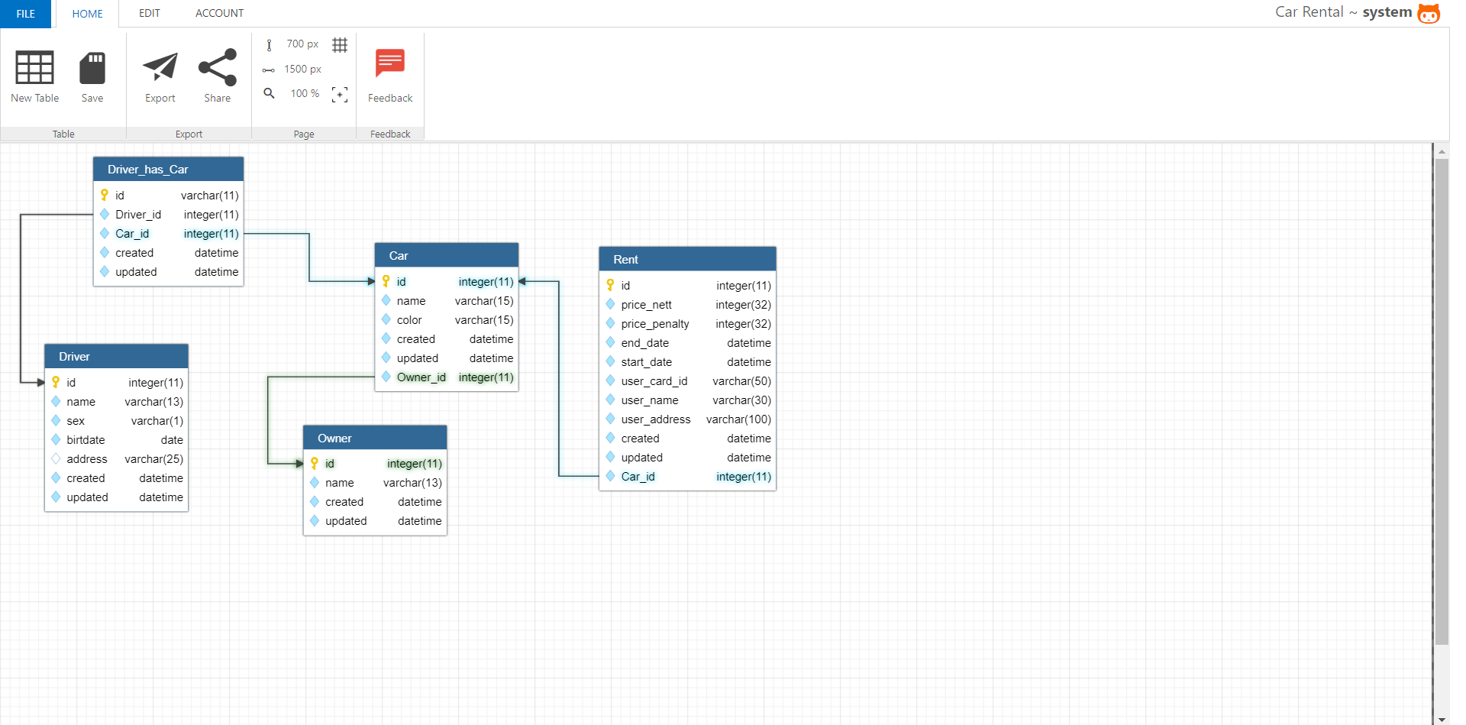
Task: Click the zoom magnifier icon
Action: pyautogui.click(x=269, y=93)
